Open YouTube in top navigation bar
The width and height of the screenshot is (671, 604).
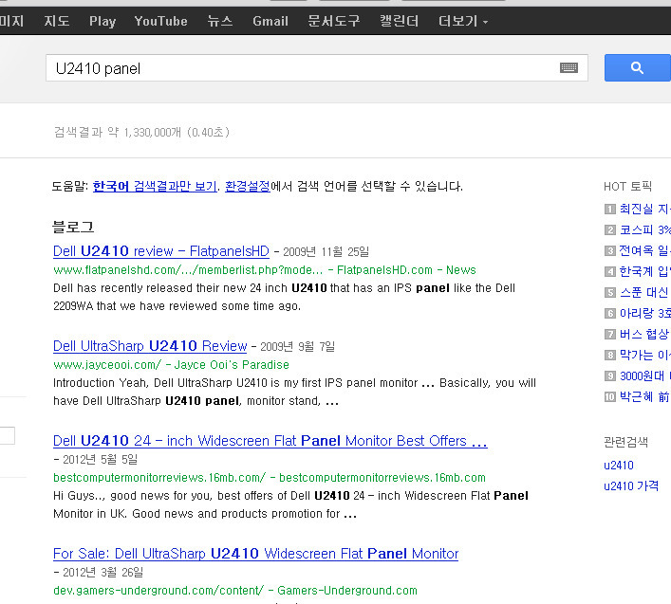tap(161, 21)
